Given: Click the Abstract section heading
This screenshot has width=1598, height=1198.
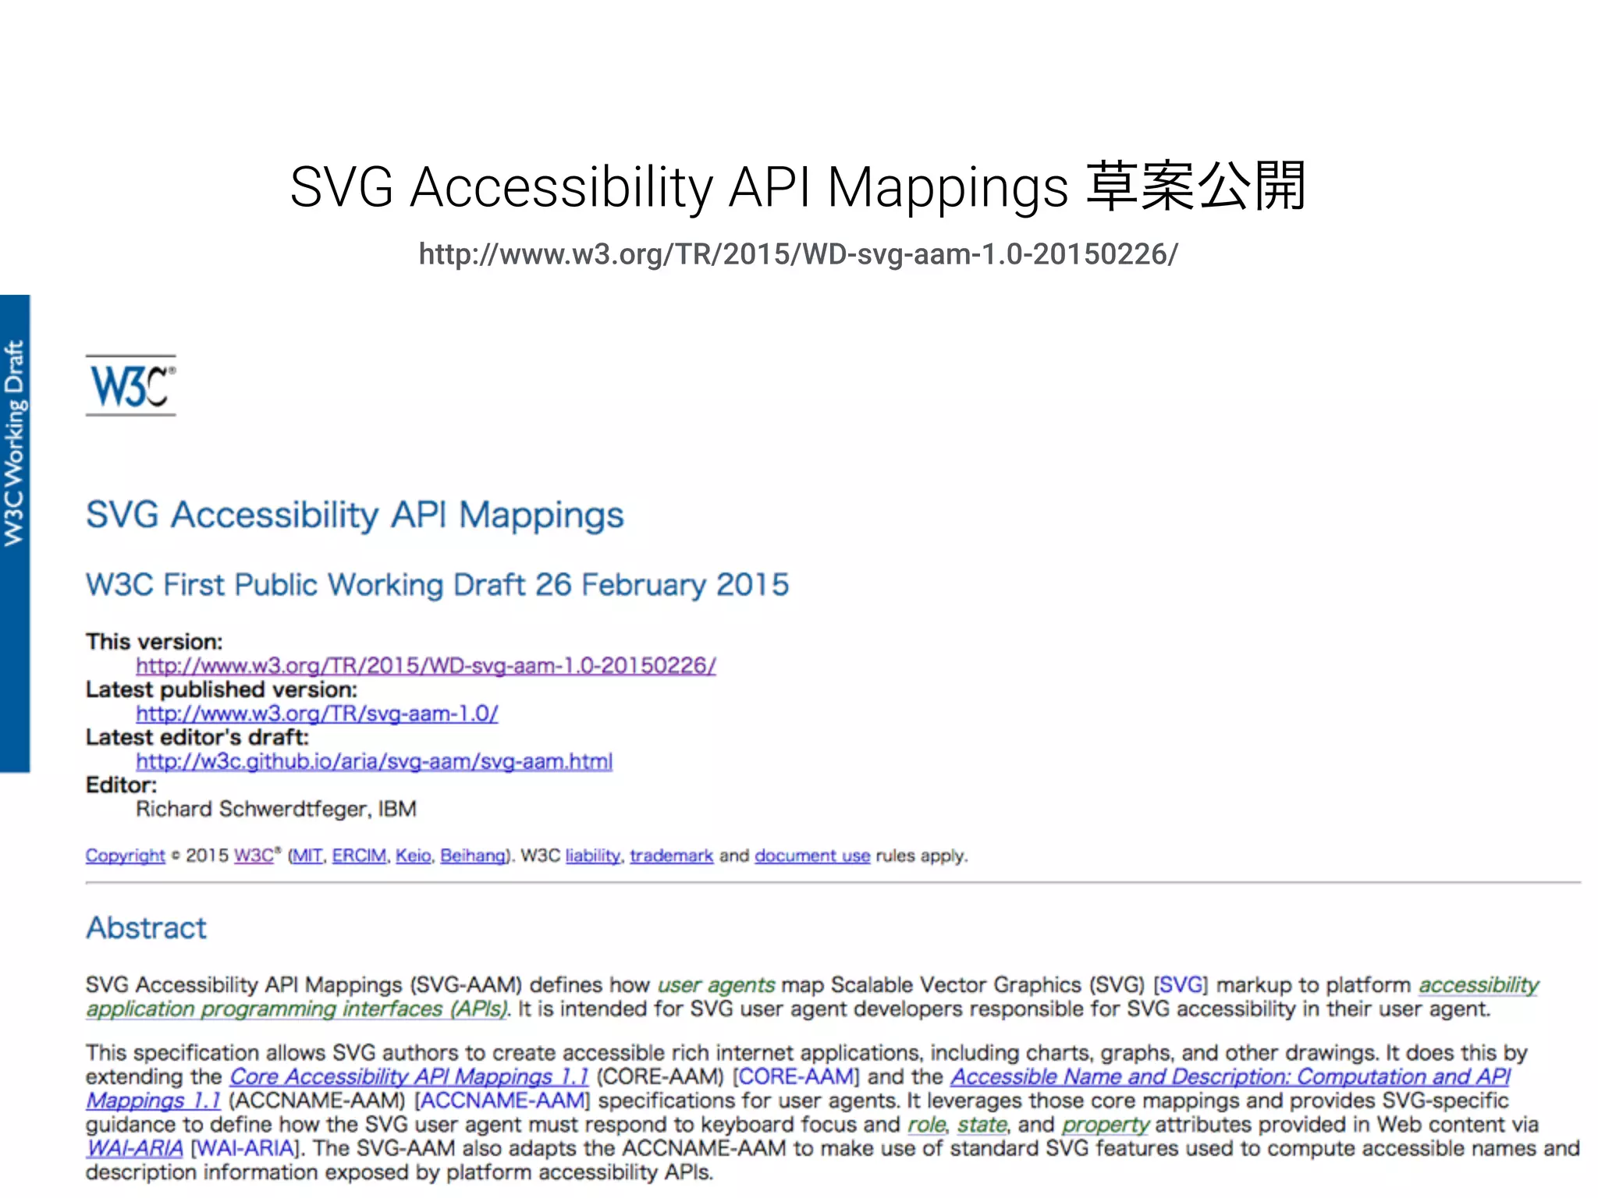Looking at the screenshot, I should 147,928.
